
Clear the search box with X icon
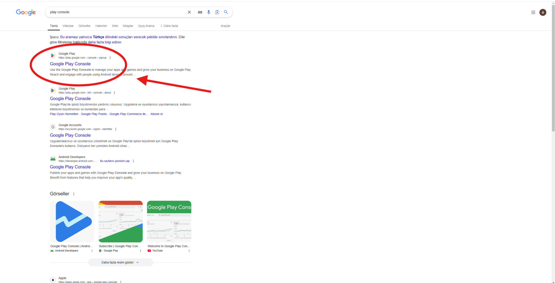[189, 12]
